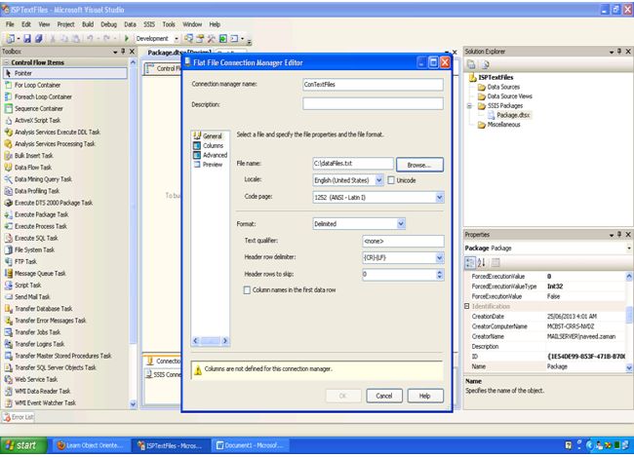Image resolution: width=634 pixels, height=457 pixels.
Task: Click the Cancel button in dialog
Action: (384, 396)
